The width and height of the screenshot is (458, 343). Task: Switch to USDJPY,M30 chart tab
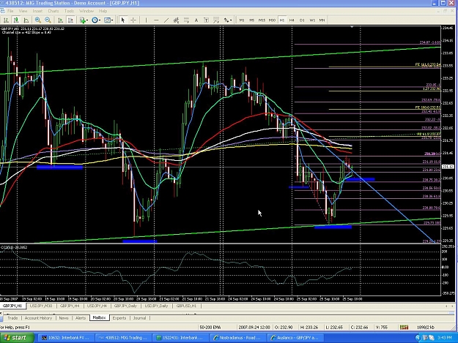click(x=41, y=306)
